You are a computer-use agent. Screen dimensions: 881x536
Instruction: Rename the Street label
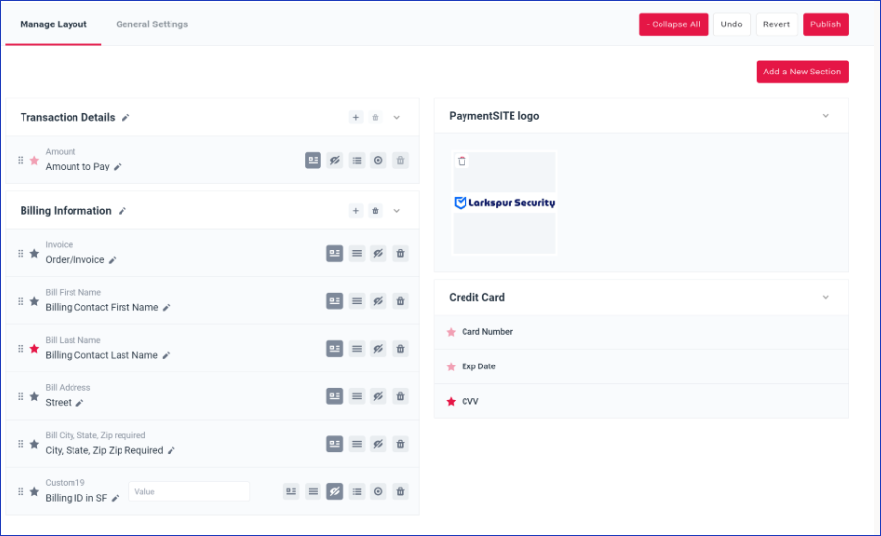(79, 403)
